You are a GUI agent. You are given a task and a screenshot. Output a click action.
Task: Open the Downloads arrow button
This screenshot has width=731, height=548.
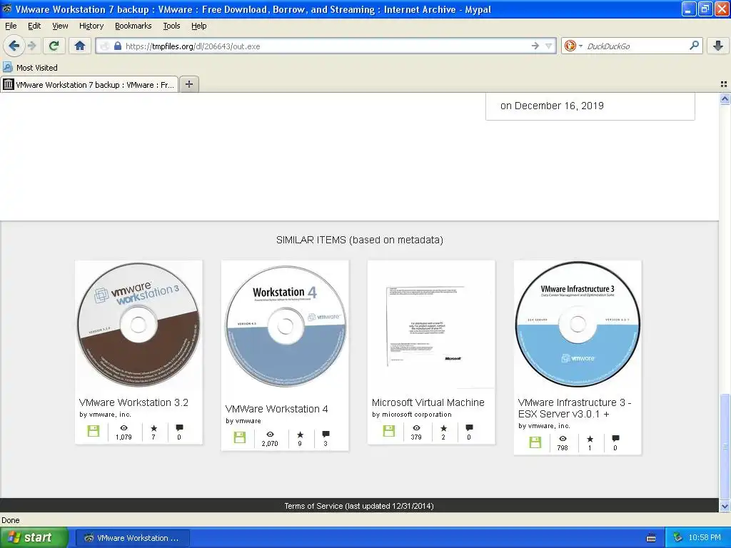pos(718,46)
